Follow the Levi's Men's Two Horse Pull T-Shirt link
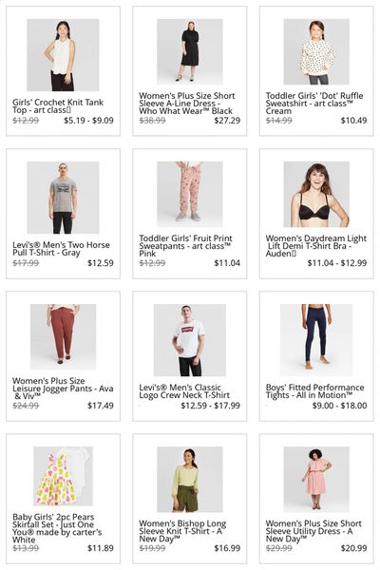The height and width of the screenshot is (570, 380). 61,249
